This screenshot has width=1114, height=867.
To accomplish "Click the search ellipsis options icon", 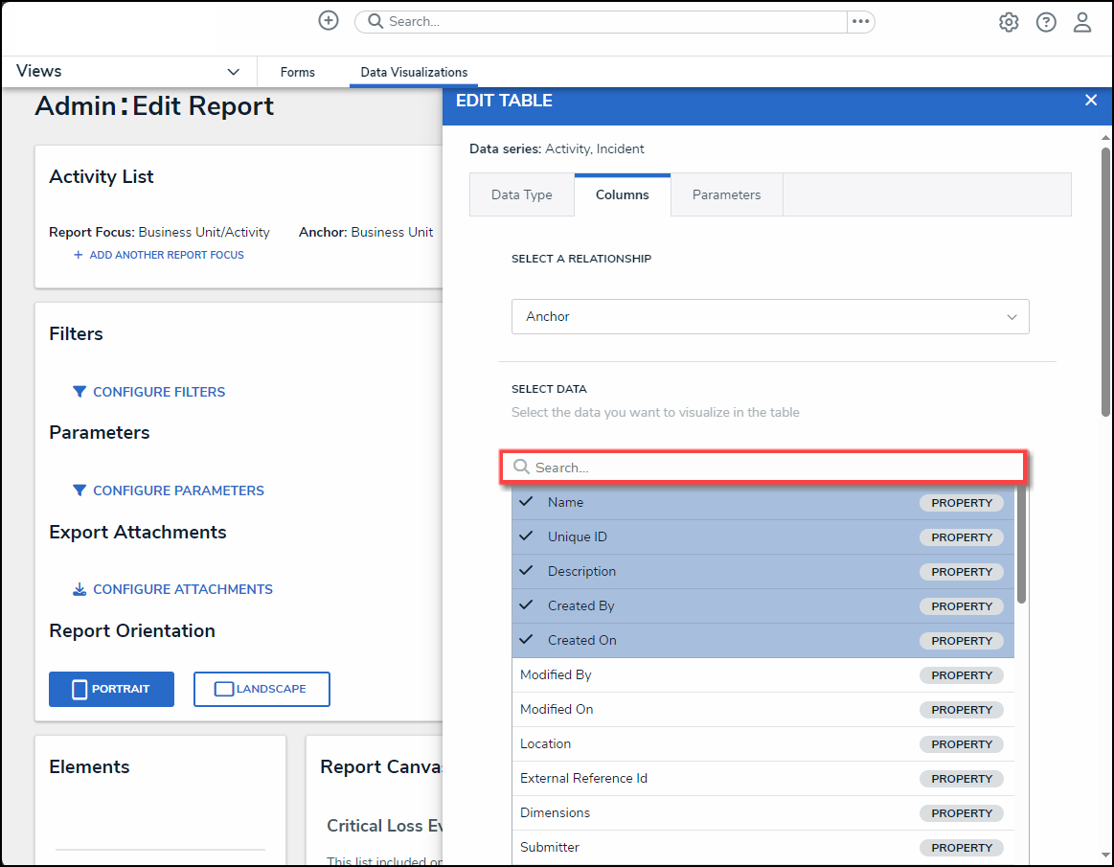I will tap(860, 21).
